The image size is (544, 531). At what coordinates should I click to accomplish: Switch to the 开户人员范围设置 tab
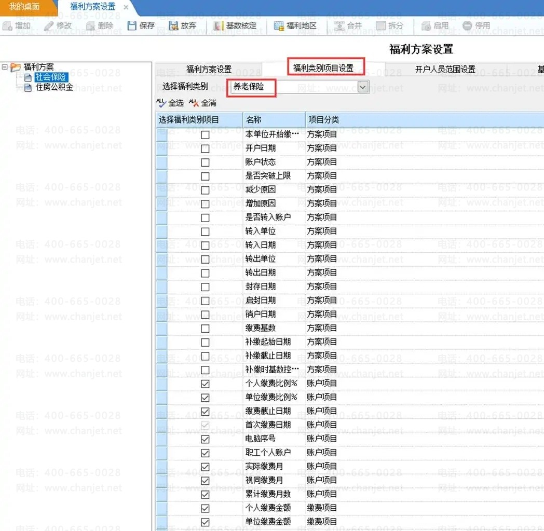click(445, 69)
